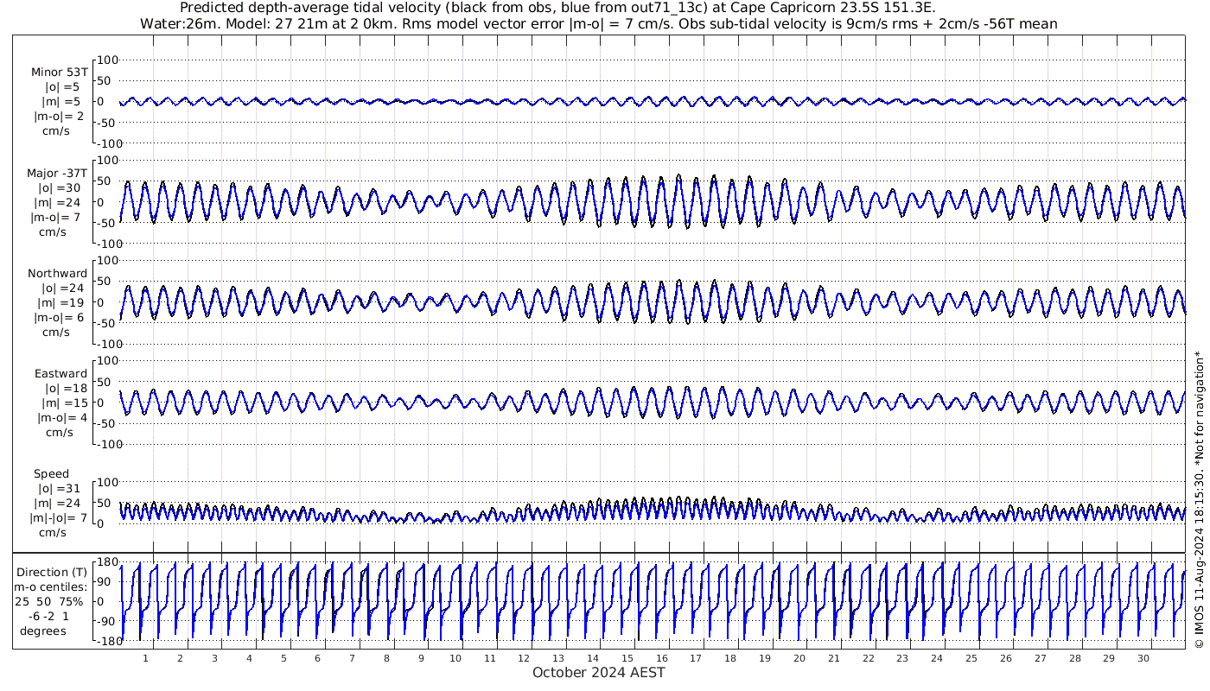Click the "100" tick of the Minor panel
1210x691 pixels.
coord(107,60)
